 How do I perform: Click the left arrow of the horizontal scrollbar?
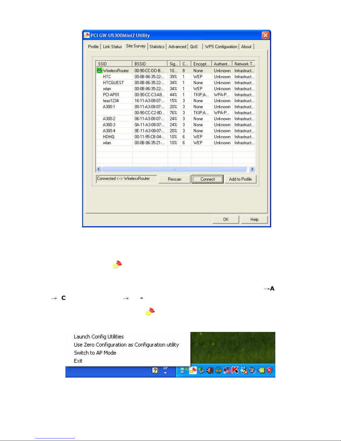pos(99,169)
